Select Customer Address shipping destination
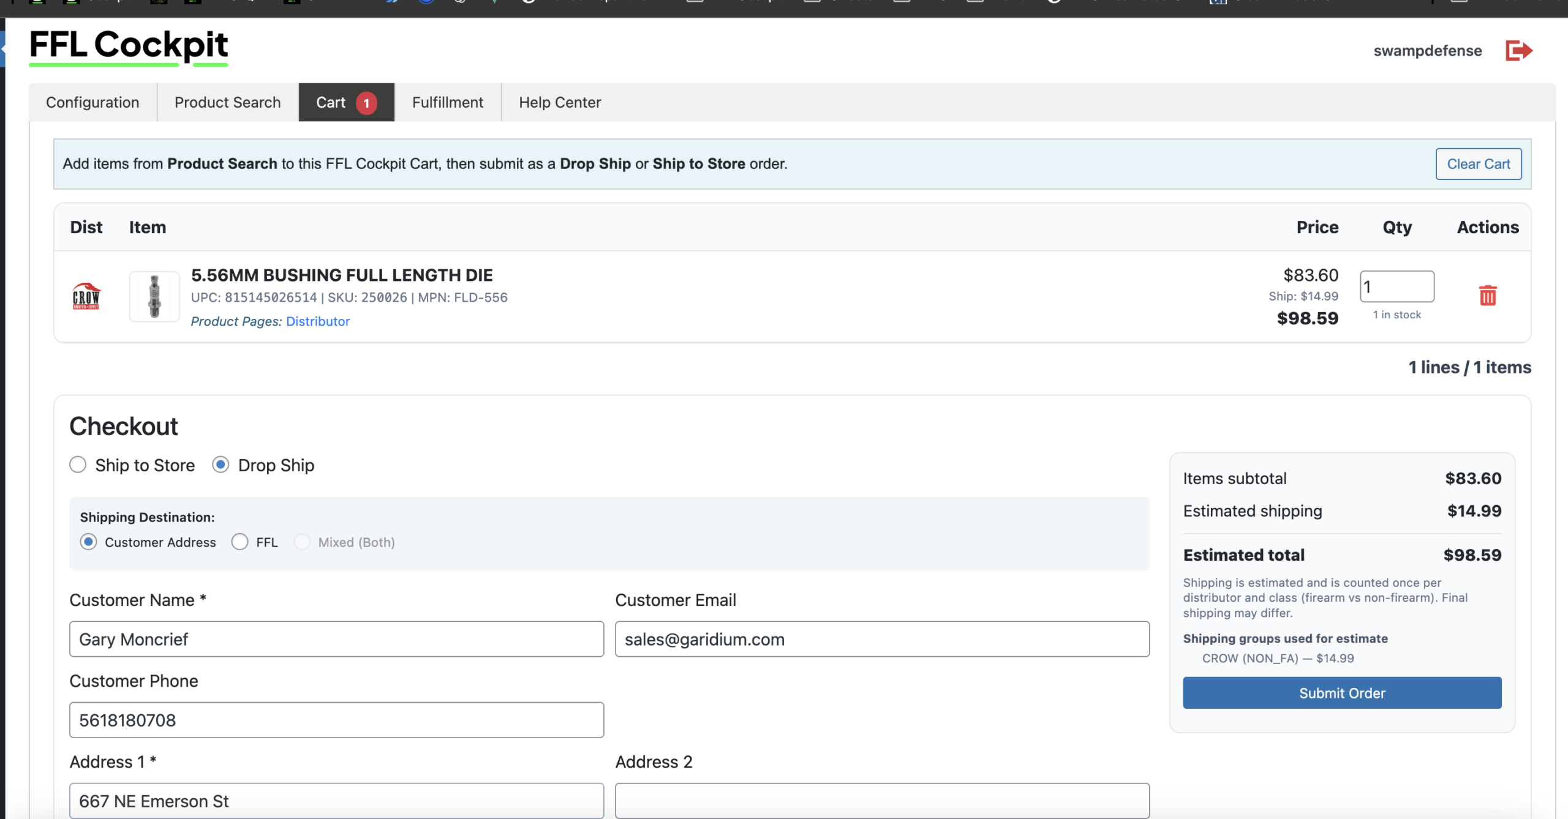Image resolution: width=1568 pixels, height=819 pixels. pos(89,542)
